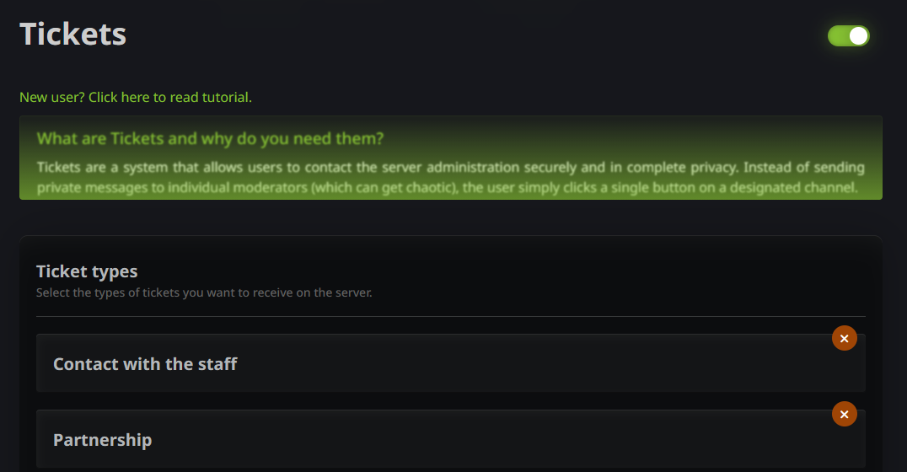Click the green switch next to Tickets title
Screen dimensions: 907x472
point(848,35)
